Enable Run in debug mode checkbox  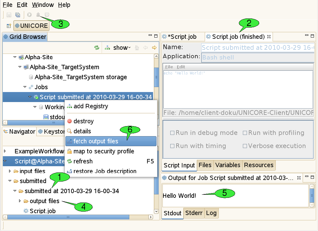pyautogui.click(x=172, y=133)
